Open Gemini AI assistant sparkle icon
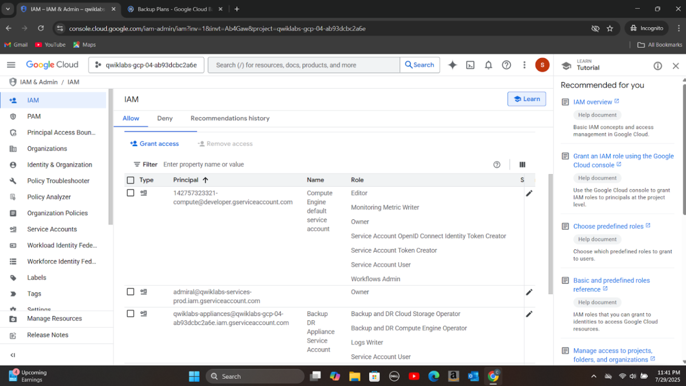Screen dimensions: 686x386 pyautogui.click(x=452, y=65)
